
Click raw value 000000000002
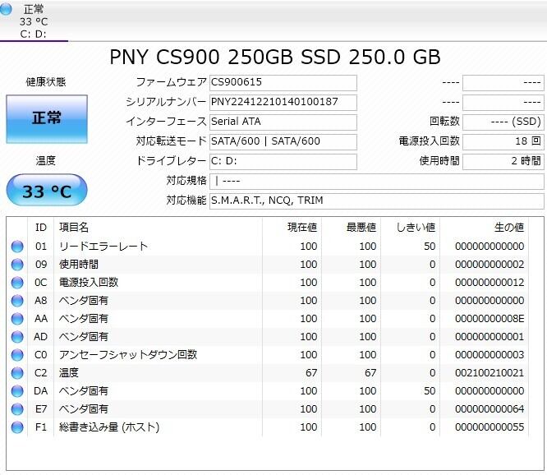[x=490, y=265]
